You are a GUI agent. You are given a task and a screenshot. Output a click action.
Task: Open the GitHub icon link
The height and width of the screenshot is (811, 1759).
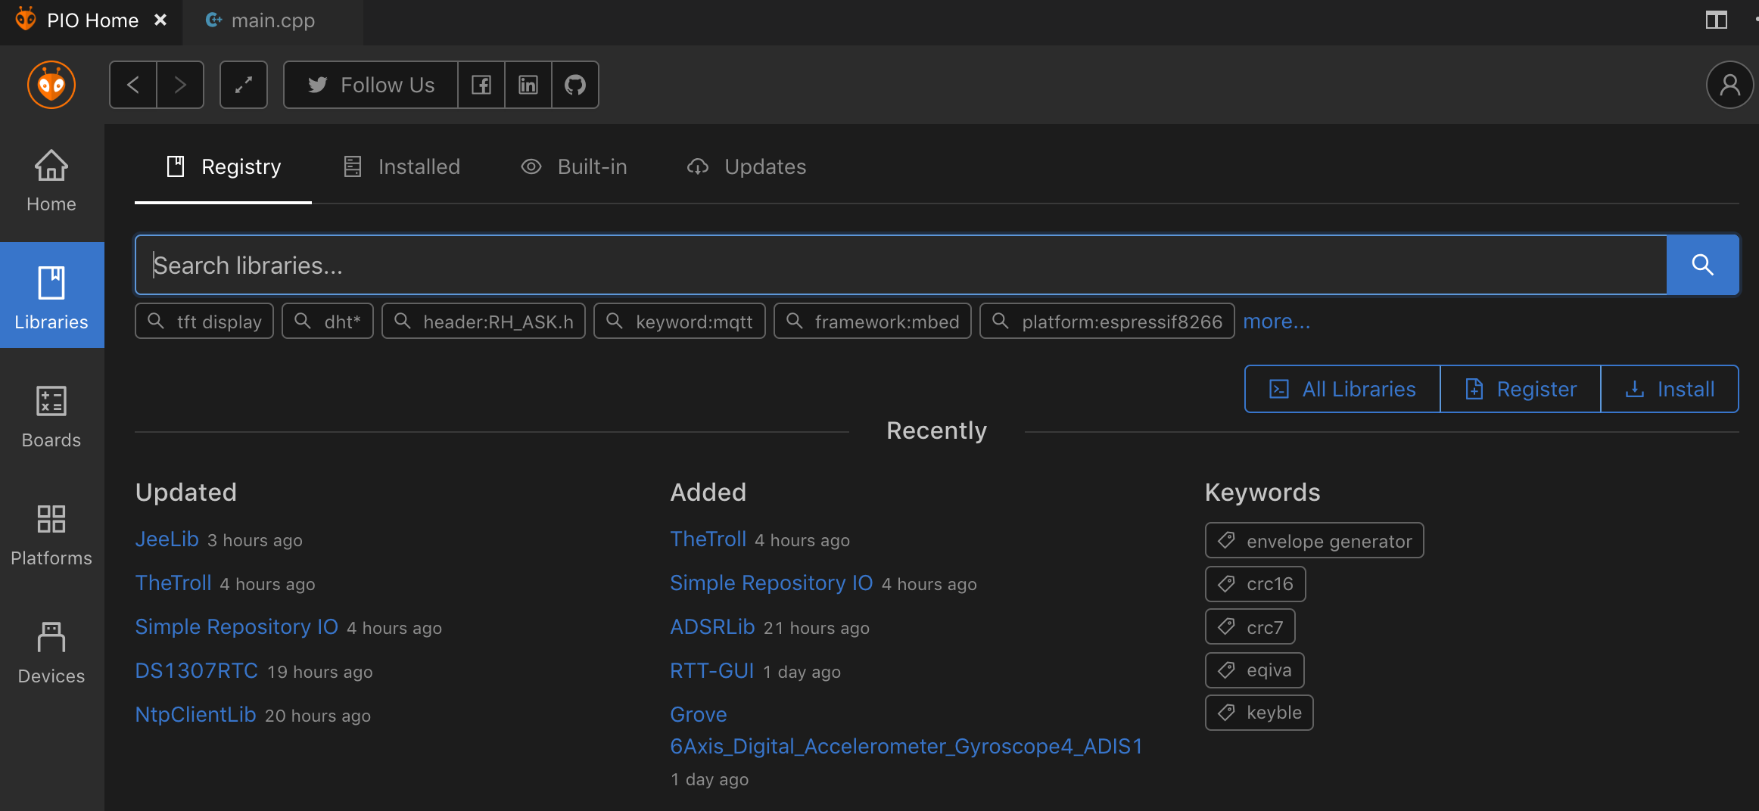575,85
